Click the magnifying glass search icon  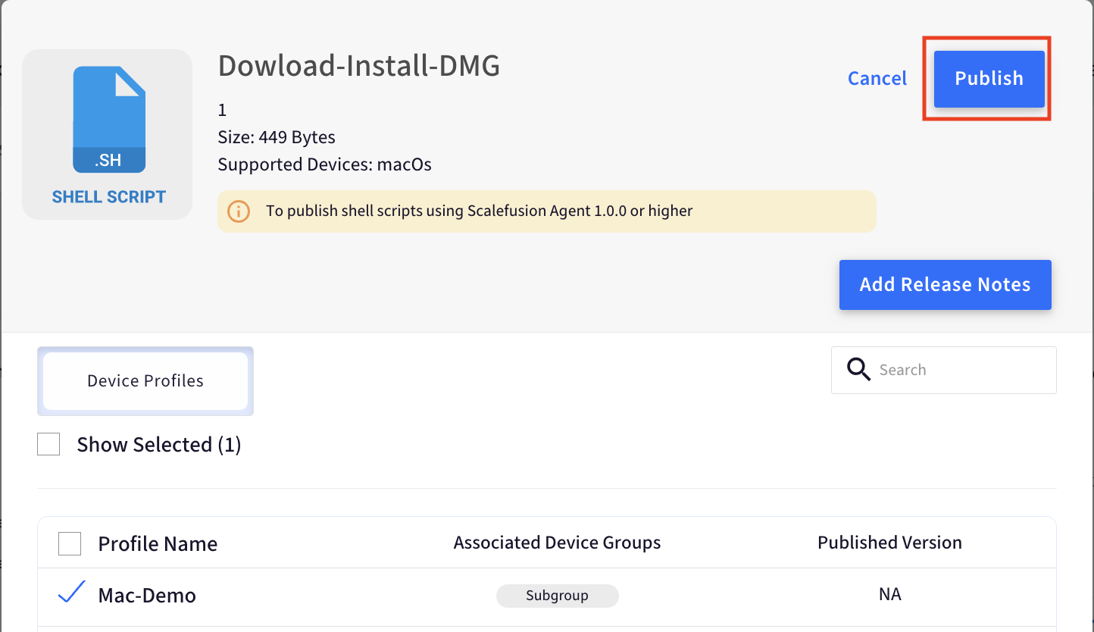tap(858, 370)
